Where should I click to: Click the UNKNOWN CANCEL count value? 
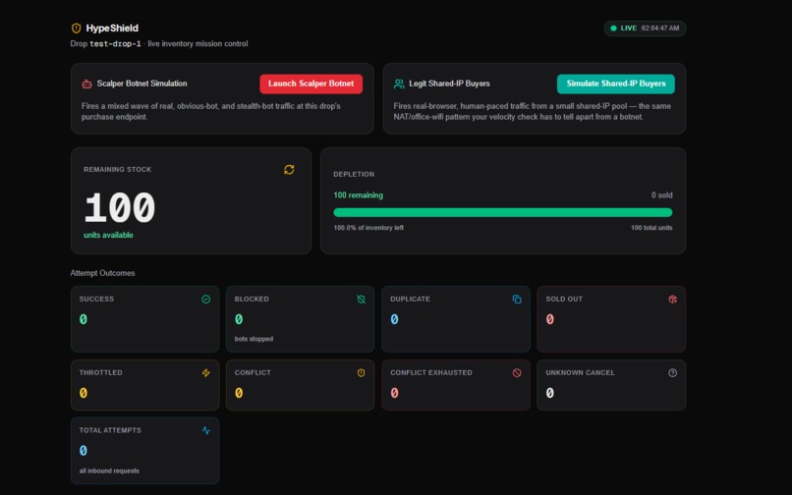pos(550,394)
